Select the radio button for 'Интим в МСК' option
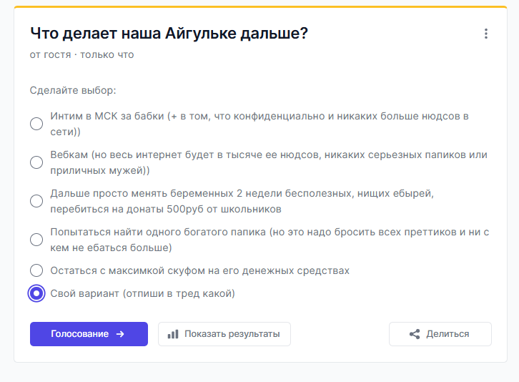The width and height of the screenshot is (519, 382). [x=36, y=124]
